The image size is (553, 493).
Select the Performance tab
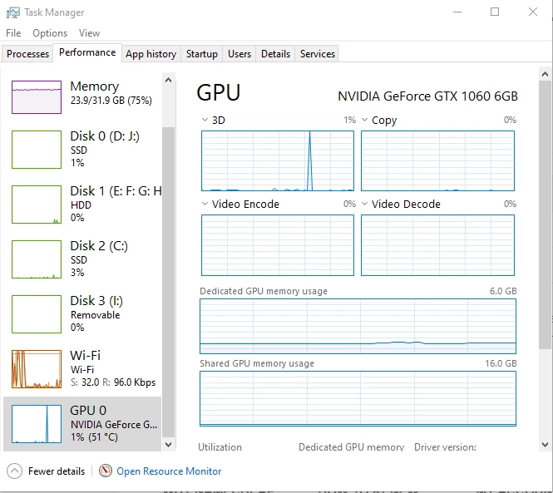tap(87, 52)
